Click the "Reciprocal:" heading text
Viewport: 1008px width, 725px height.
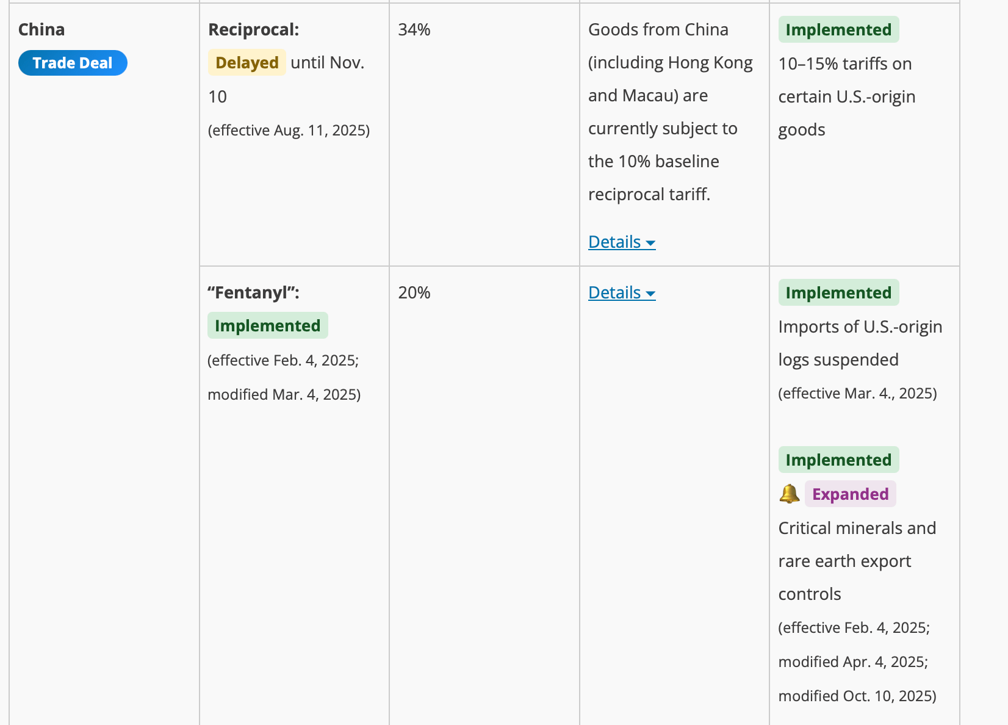pos(253,30)
